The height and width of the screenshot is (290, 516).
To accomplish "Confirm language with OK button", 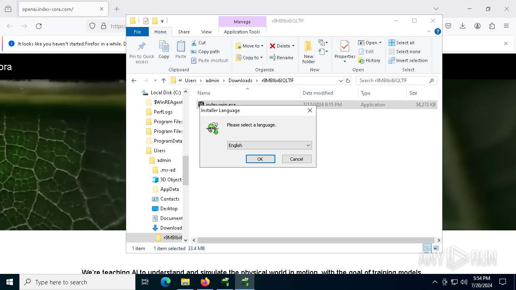I will tap(260, 159).
